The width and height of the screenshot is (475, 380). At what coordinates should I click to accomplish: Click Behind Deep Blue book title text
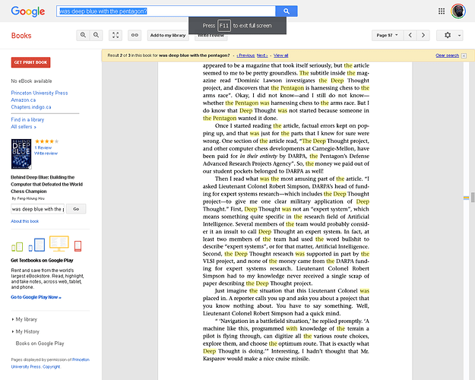tap(46, 184)
